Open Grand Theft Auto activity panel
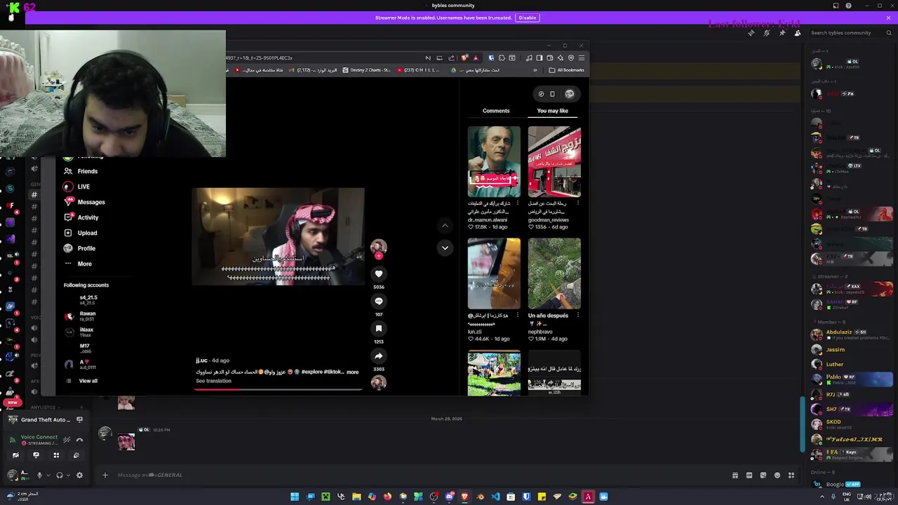 (x=45, y=419)
